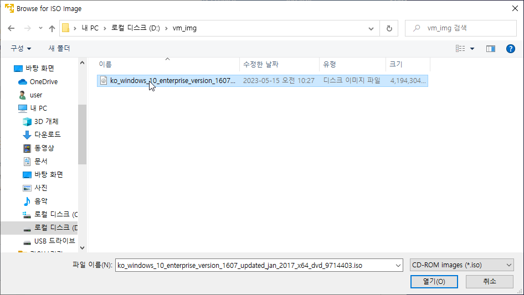Sort by '수정한 날짜' column header

click(x=279, y=64)
